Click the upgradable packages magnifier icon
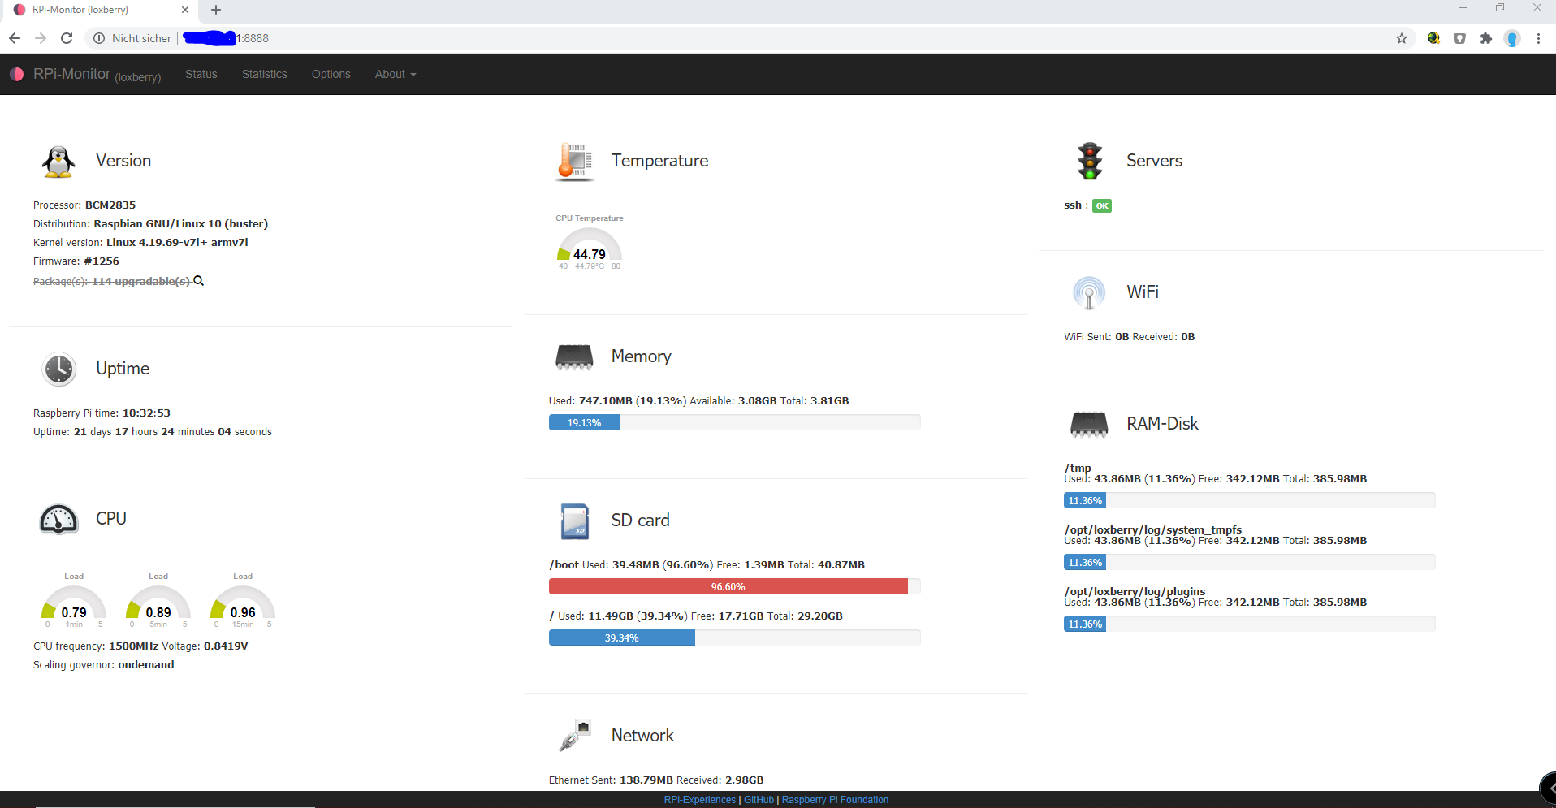Image resolution: width=1556 pixels, height=808 pixels. pos(198,281)
